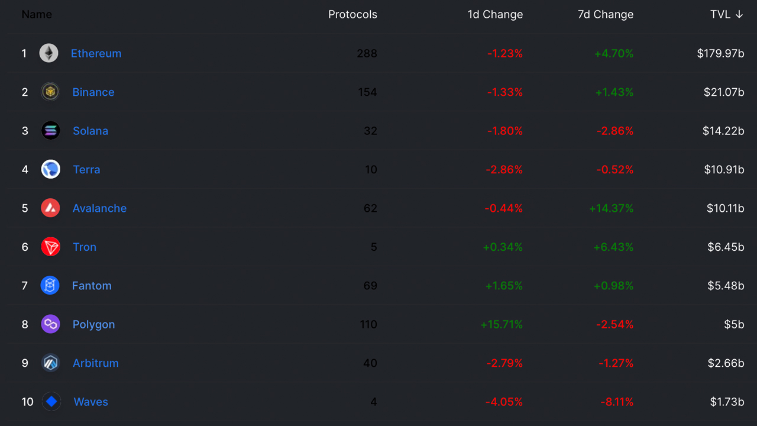The height and width of the screenshot is (426, 757).
Task: Click the Arbitrum chain logo icon
Action: (51, 363)
